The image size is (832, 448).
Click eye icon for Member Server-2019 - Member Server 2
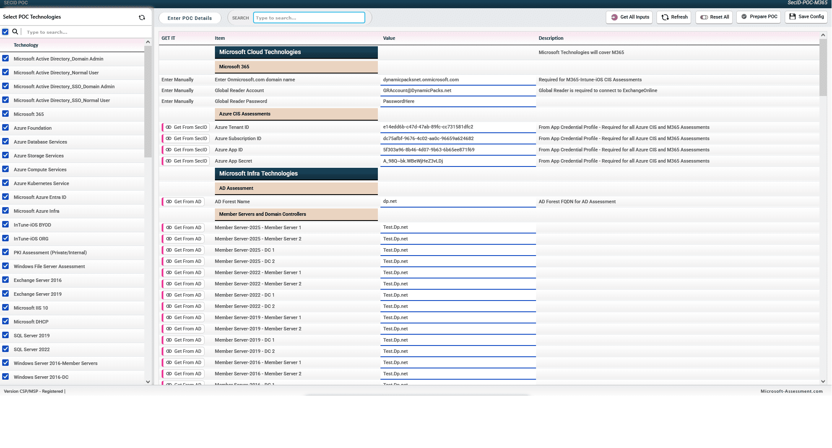pos(169,329)
